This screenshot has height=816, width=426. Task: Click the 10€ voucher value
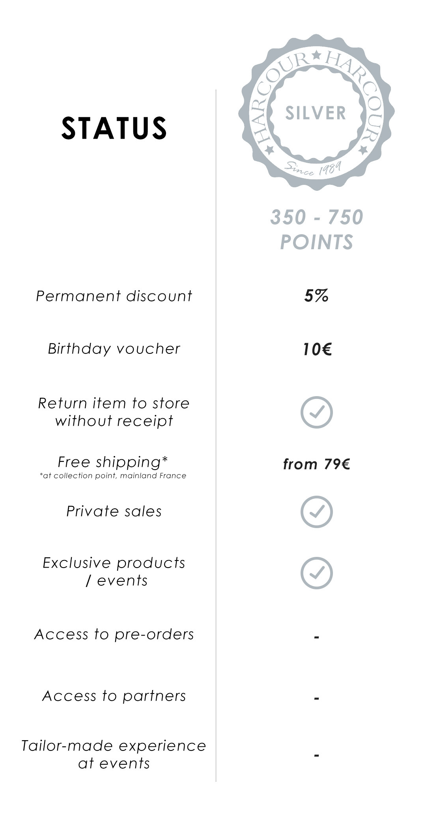tap(317, 349)
